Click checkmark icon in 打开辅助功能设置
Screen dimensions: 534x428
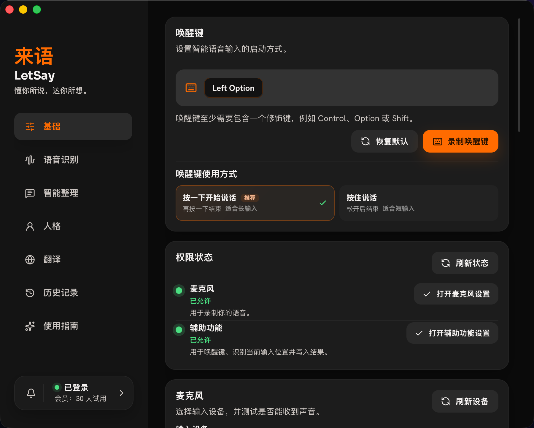[x=419, y=333]
